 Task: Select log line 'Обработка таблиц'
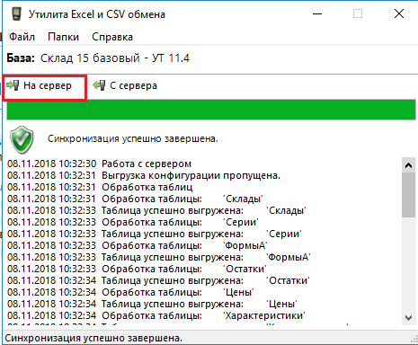click(x=100, y=187)
